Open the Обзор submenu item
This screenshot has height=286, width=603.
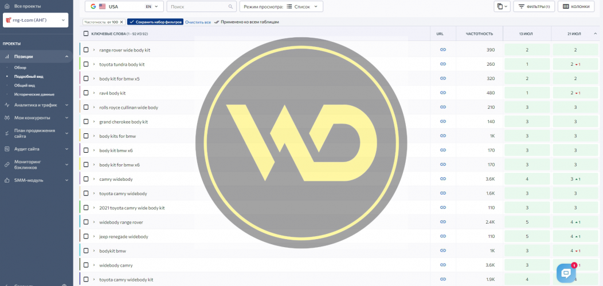21,67
